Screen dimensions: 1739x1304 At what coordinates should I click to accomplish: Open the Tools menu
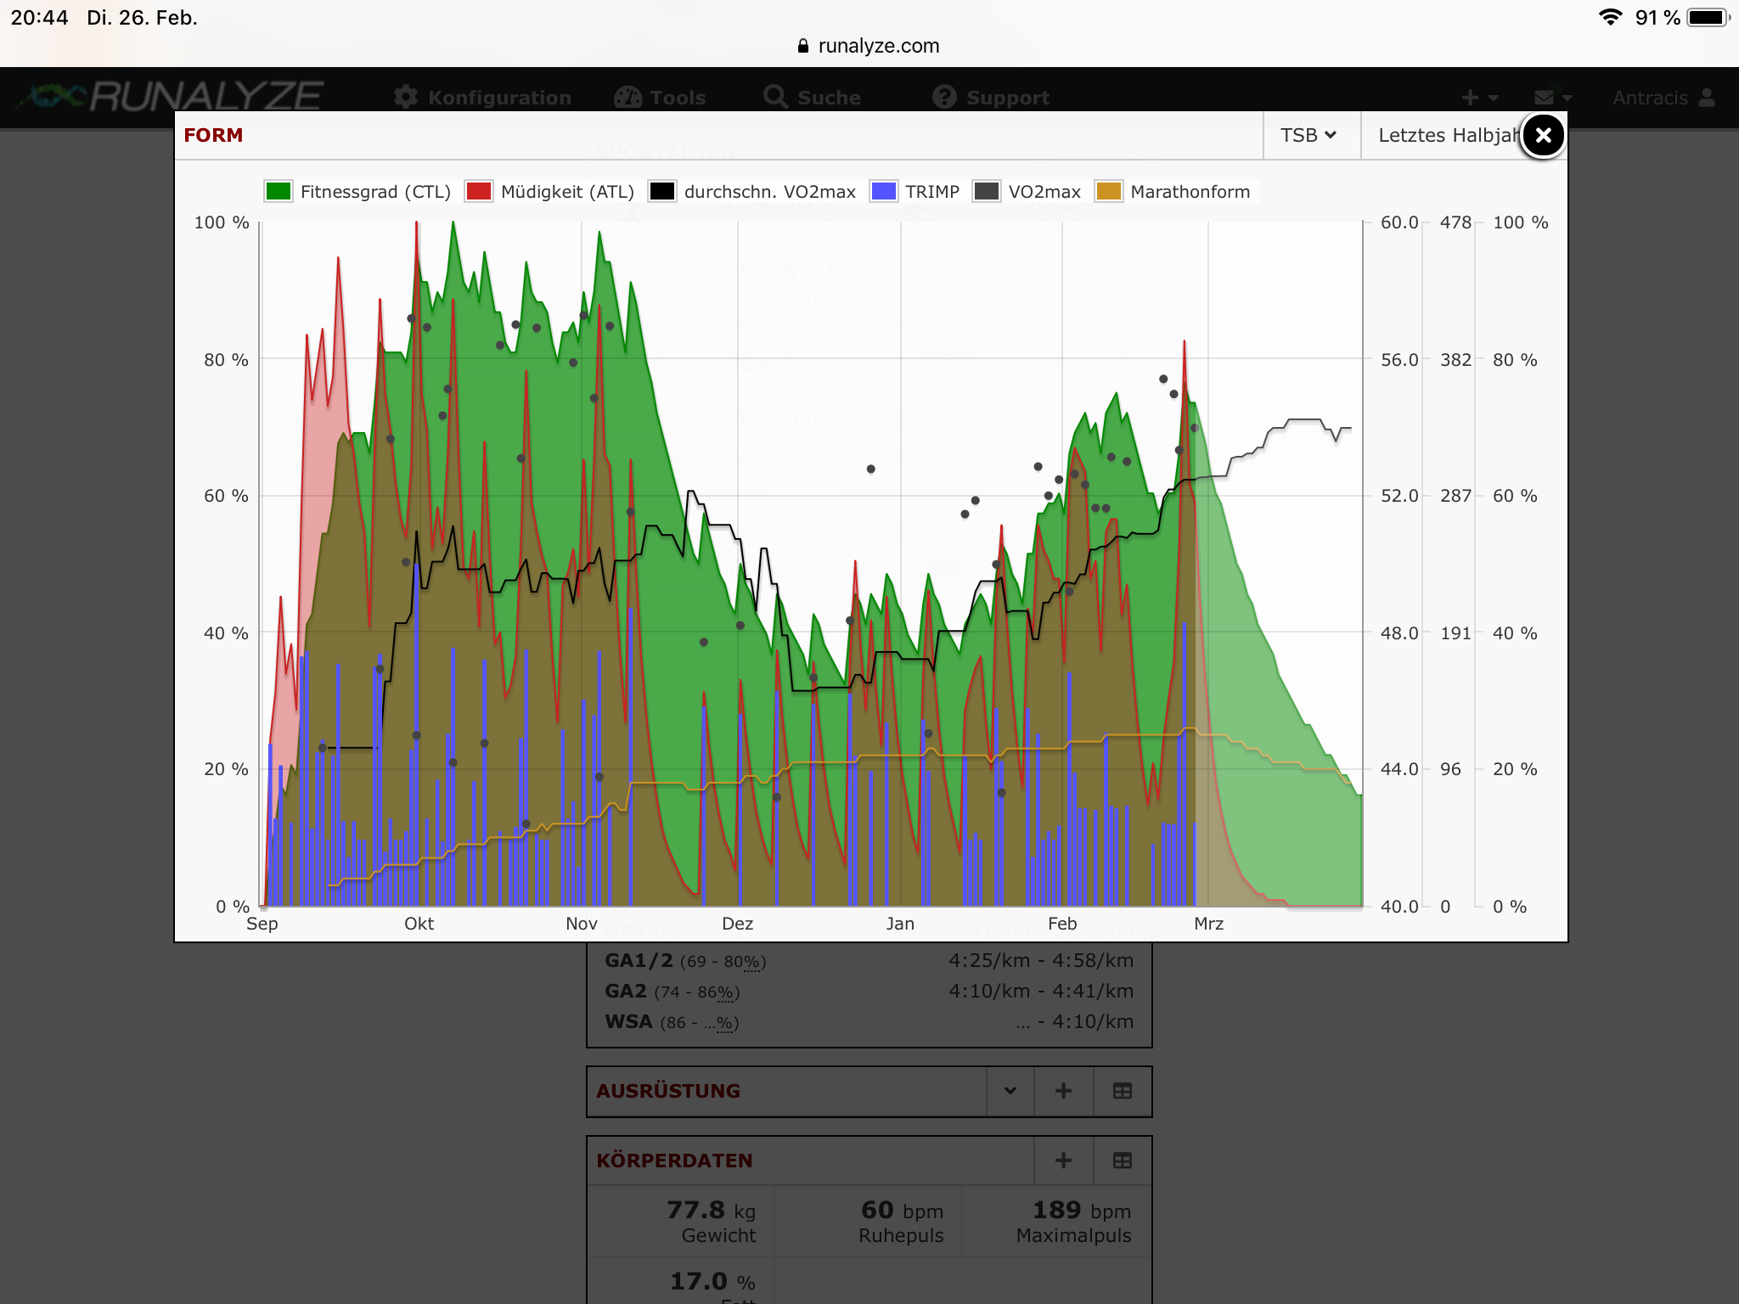[x=661, y=98]
